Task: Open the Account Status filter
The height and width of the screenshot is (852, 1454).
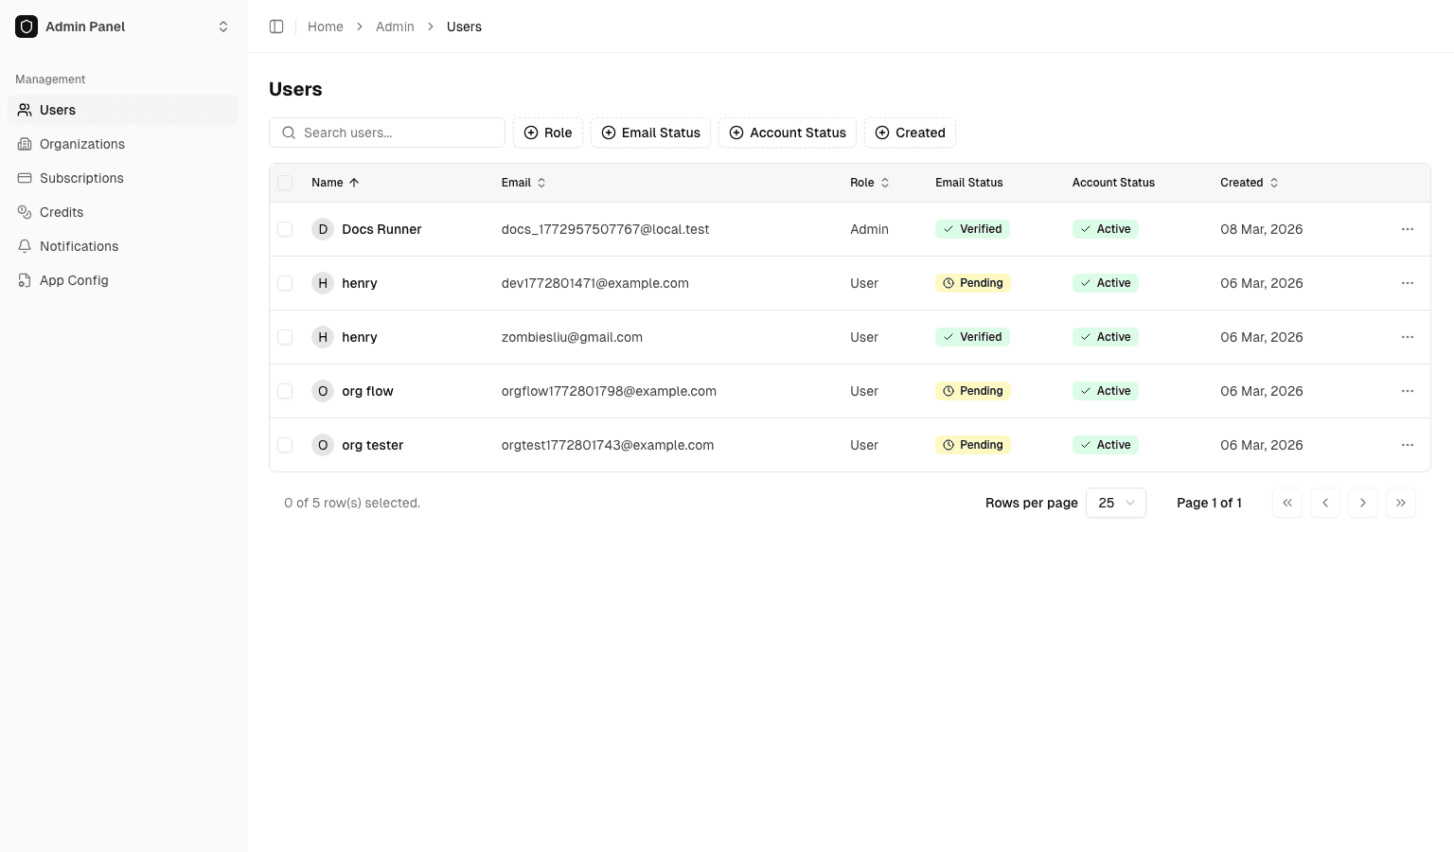Action: pyautogui.click(x=787, y=133)
